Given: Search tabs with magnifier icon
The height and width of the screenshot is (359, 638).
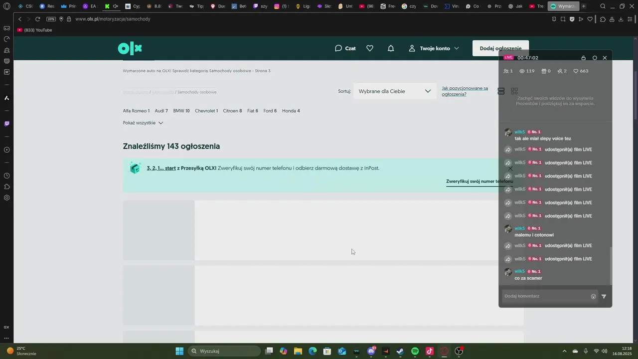Looking at the screenshot, I should 603,6.
